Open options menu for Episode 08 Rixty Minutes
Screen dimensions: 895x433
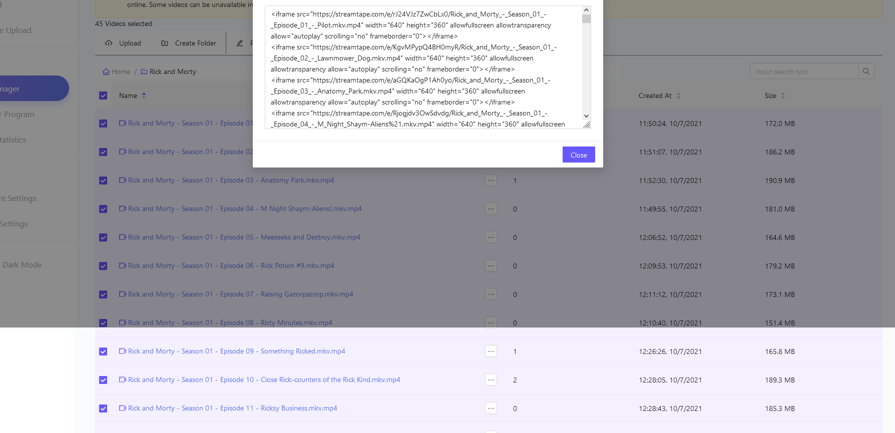[x=491, y=322]
